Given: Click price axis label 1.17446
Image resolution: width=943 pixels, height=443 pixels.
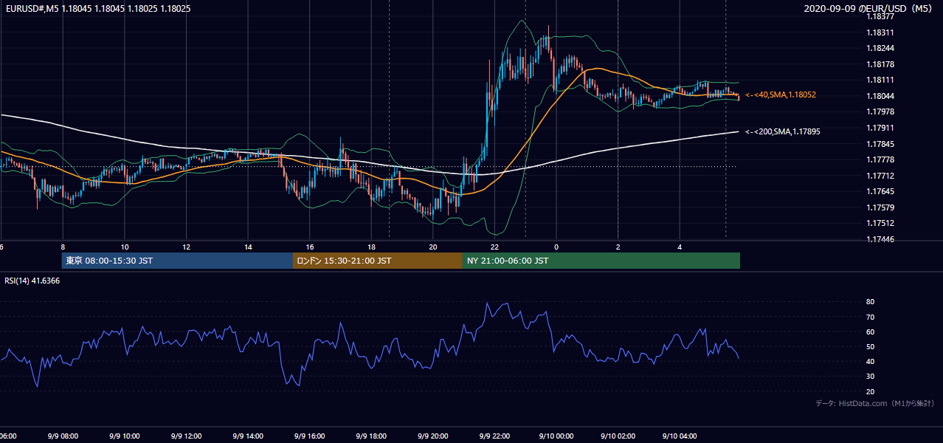Looking at the screenshot, I should click(x=880, y=239).
